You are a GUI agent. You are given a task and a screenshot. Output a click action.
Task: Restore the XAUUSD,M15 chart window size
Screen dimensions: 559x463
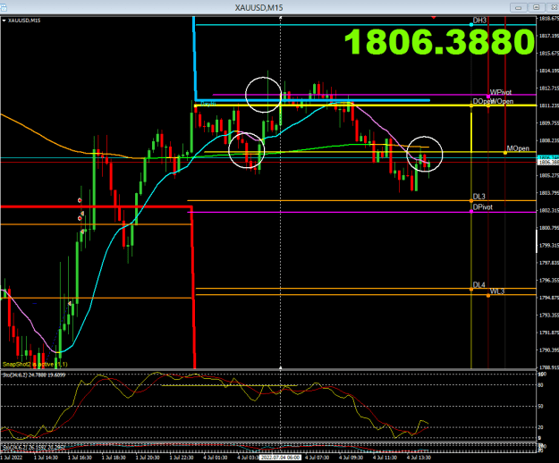point(536,7)
